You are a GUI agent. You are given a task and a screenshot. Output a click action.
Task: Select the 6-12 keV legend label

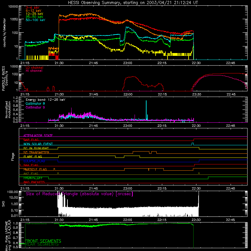(34, 11)
